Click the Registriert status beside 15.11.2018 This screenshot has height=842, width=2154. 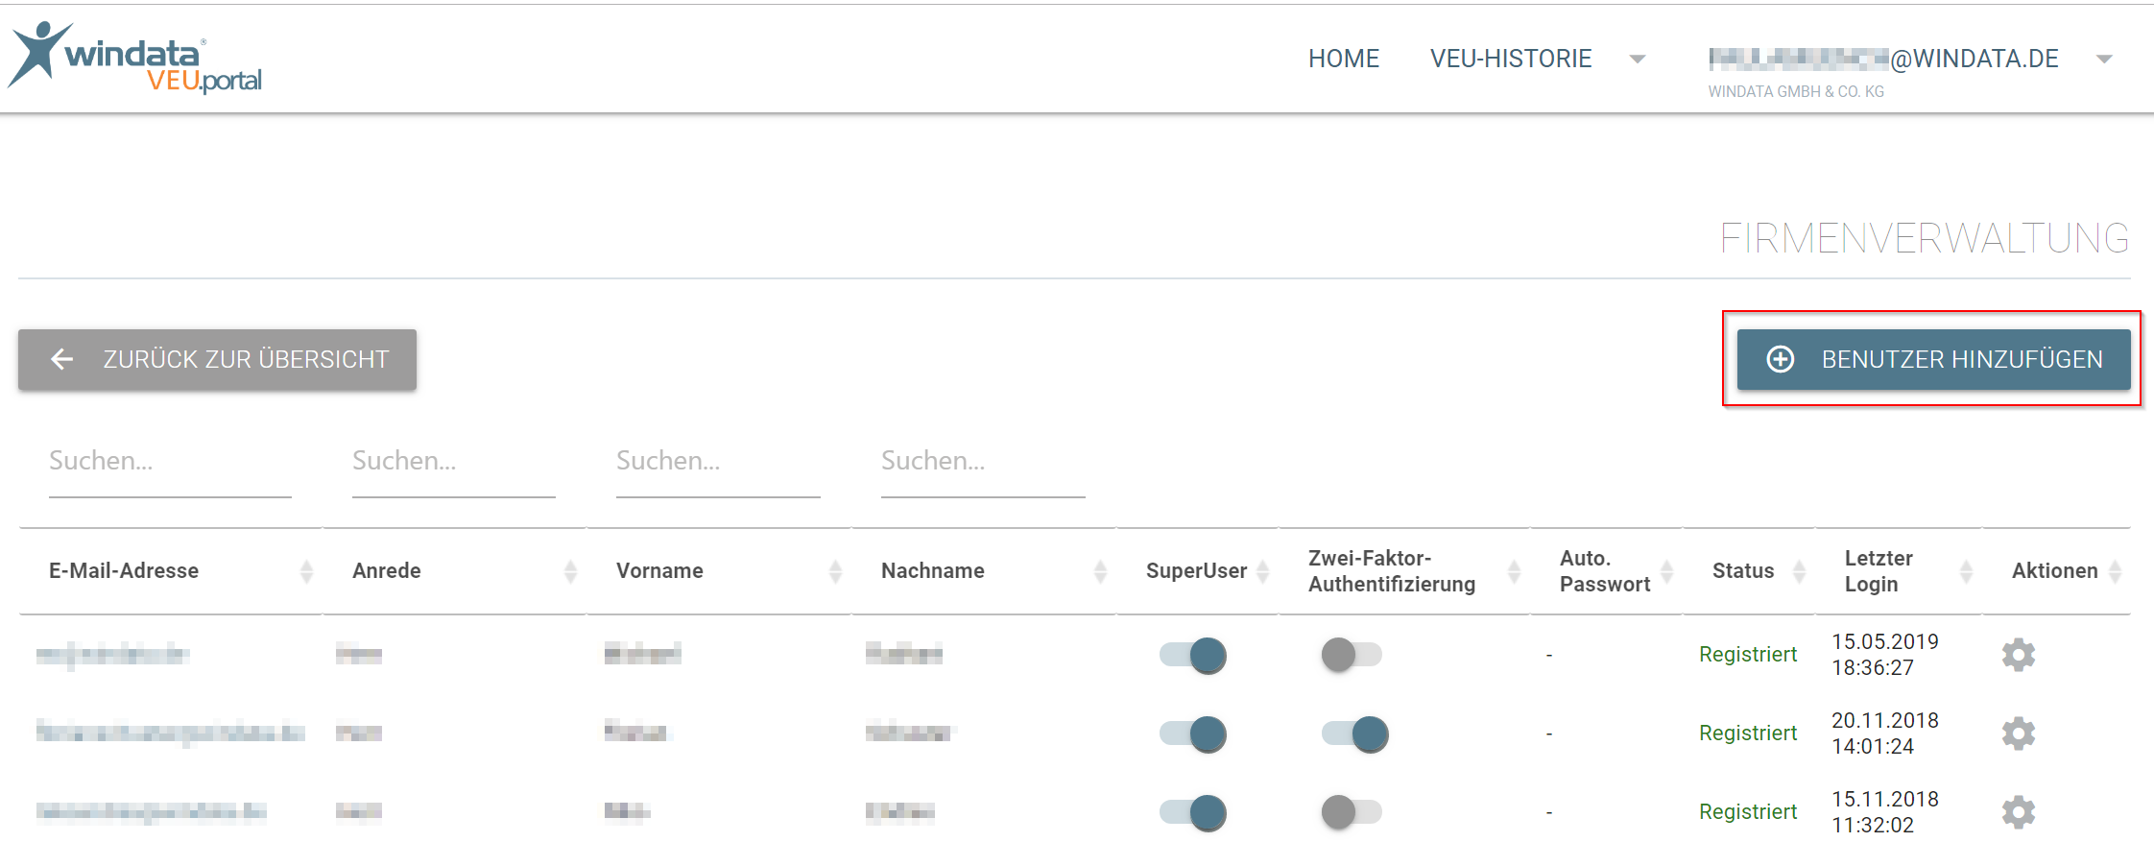click(1748, 812)
